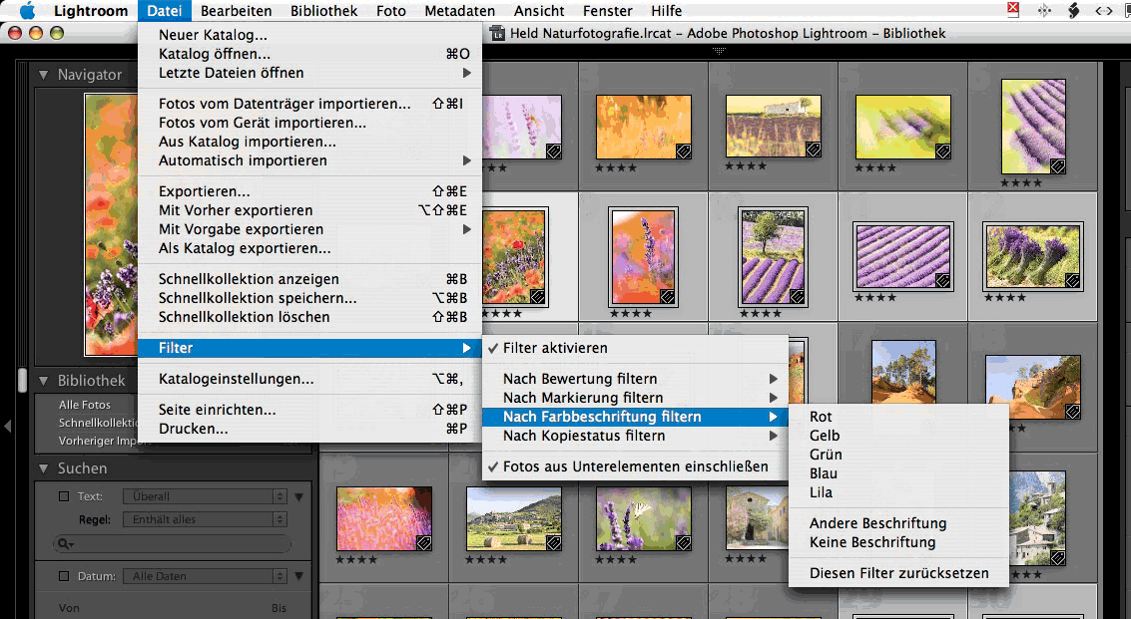Filter by Blau color label
The width and height of the screenshot is (1131, 619).
tap(898, 473)
